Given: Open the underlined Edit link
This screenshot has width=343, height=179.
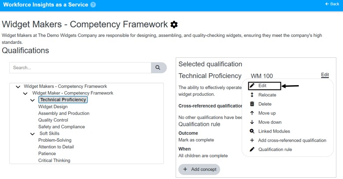Looking at the screenshot, I should pyautogui.click(x=325, y=75).
